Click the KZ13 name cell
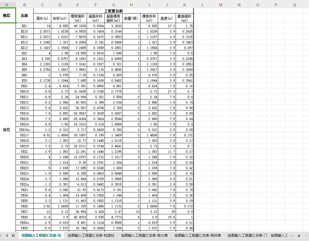 tap(25, 48)
